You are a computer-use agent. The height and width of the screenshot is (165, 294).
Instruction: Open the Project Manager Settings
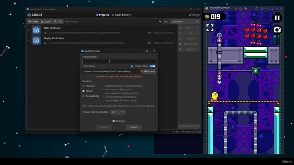[x=194, y=15]
